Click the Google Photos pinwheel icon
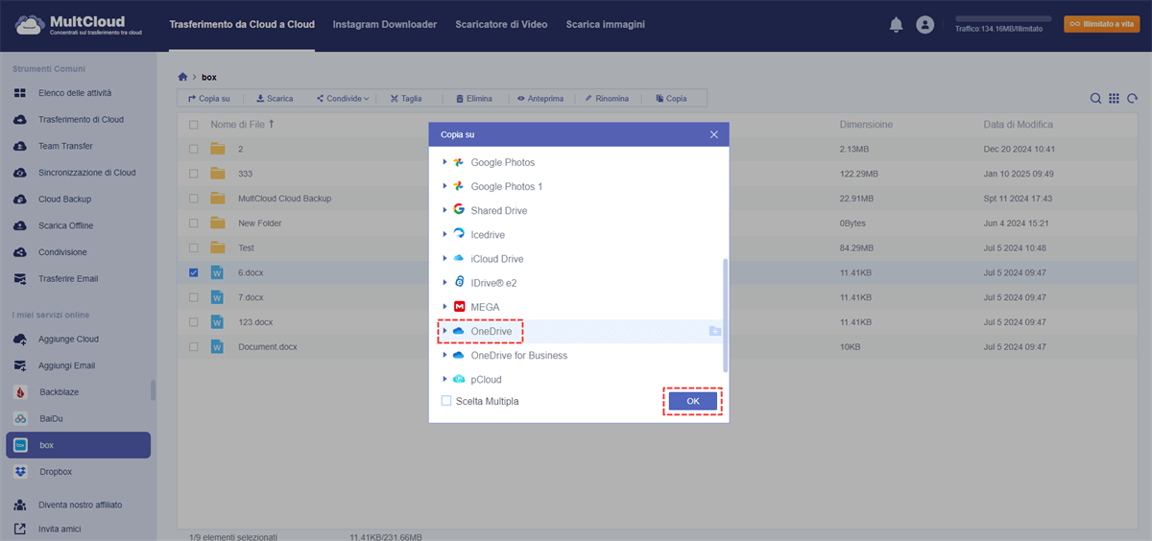 pyautogui.click(x=459, y=162)
